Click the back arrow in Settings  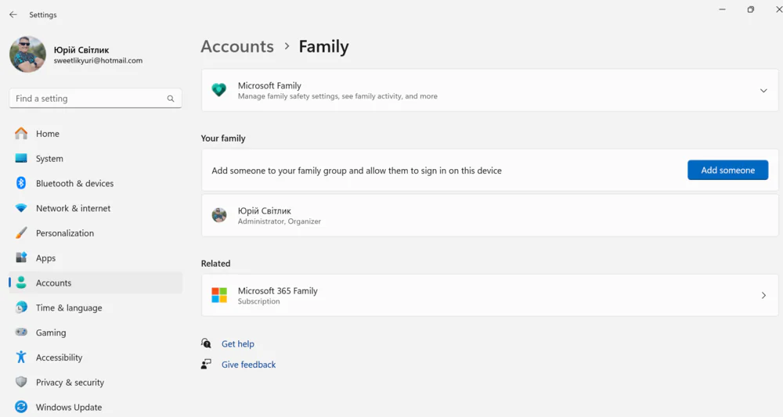pos(13,15)
